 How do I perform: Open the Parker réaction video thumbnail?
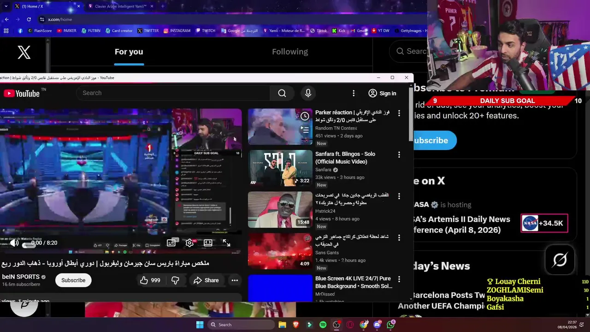click(x=280, y=127)
